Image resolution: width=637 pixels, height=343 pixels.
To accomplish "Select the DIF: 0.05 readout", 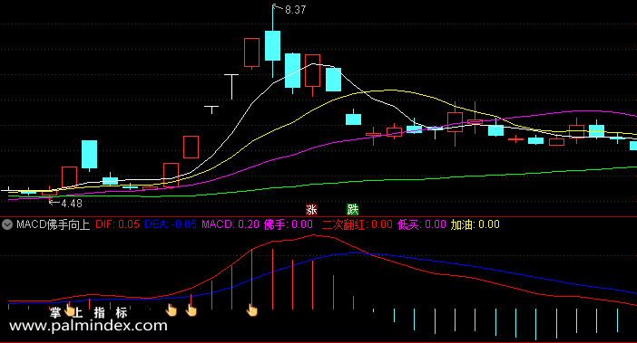I will [x=117, y=224].
